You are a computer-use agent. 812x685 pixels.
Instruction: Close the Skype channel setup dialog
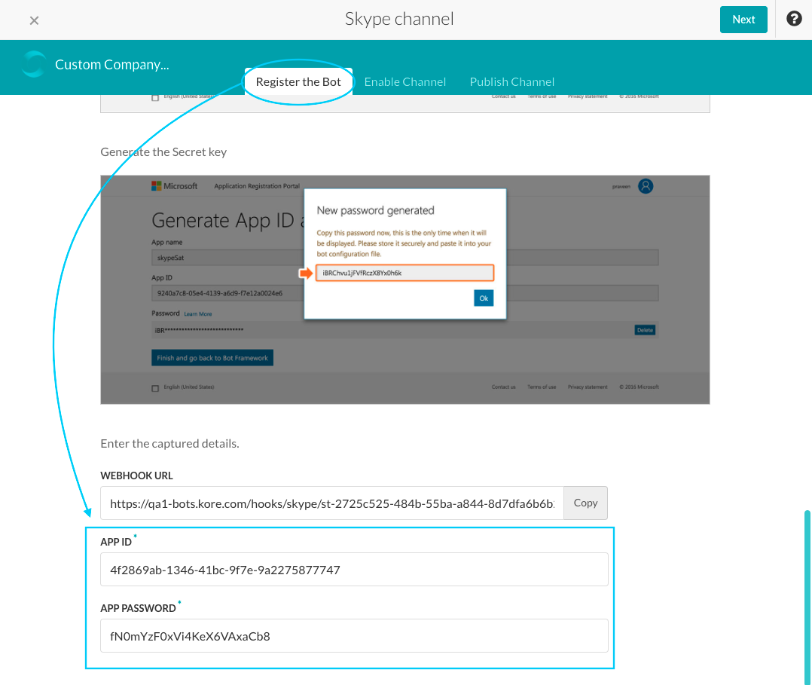(x=34, y=20)
